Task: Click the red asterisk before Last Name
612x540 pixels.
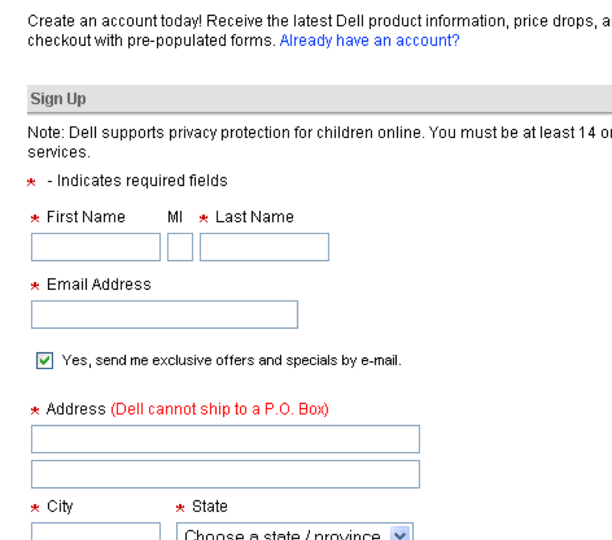Action: pos(204,219)
